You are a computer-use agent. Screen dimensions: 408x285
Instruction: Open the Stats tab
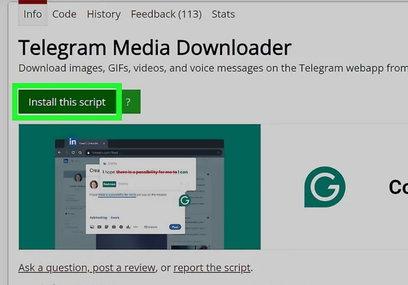click(x=223, y=14)
